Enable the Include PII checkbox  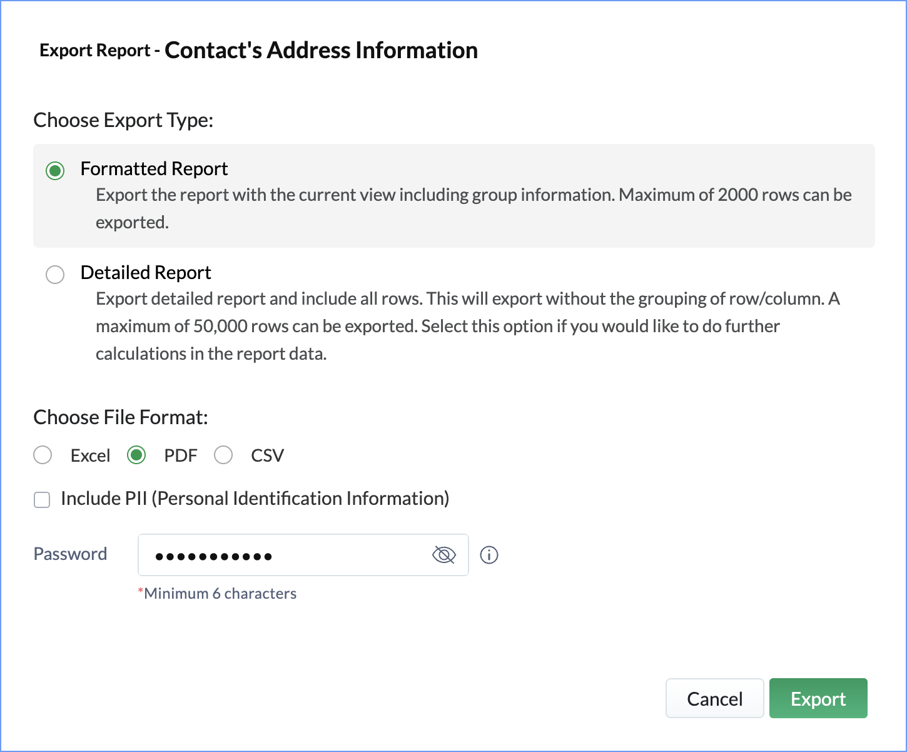pos(42,499)
